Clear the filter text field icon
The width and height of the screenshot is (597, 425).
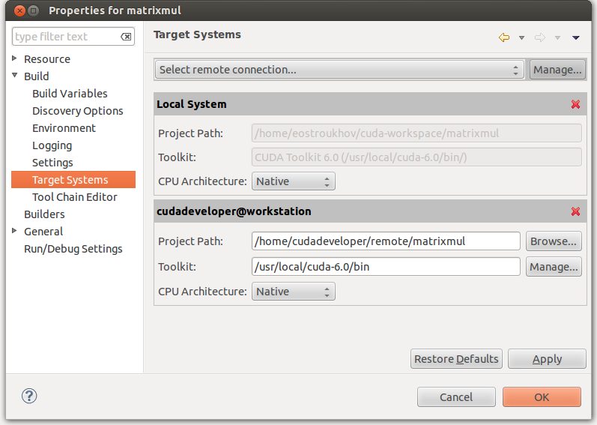[127, 37]
